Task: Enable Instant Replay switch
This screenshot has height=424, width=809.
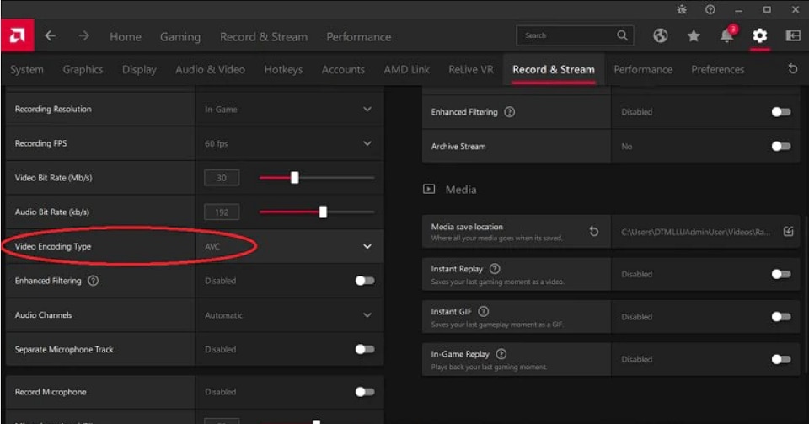Action: tap(781, 274)
